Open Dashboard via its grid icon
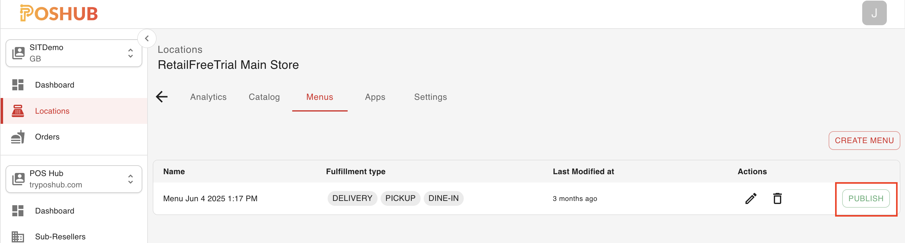This screenshot has width=905, height=243. coord(17,84)
